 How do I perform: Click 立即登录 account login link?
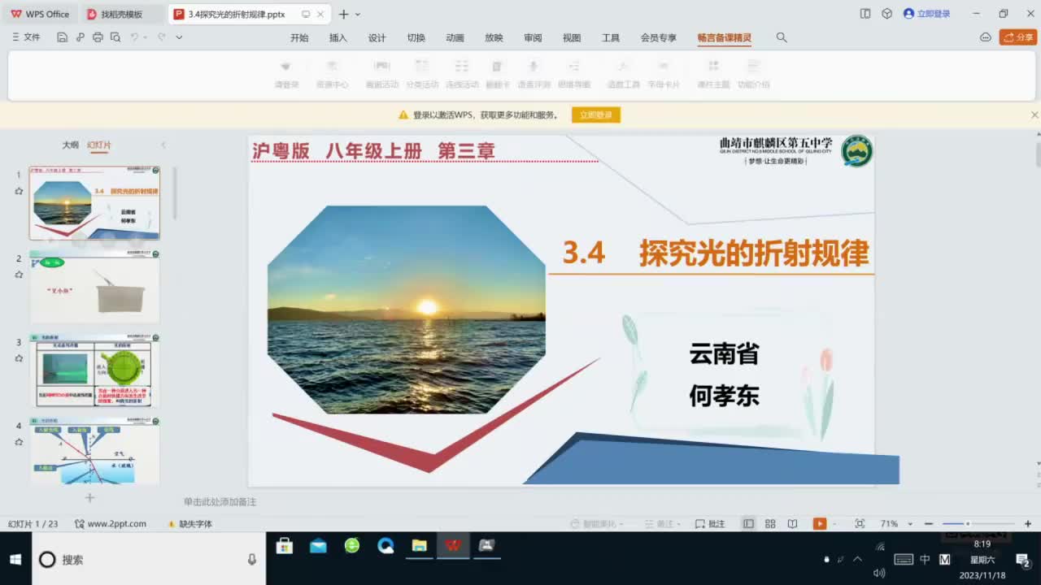tap(933, 14)
